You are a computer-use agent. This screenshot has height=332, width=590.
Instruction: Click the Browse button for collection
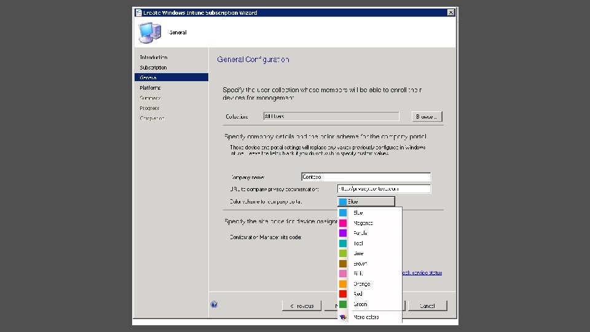pos(427,117)
